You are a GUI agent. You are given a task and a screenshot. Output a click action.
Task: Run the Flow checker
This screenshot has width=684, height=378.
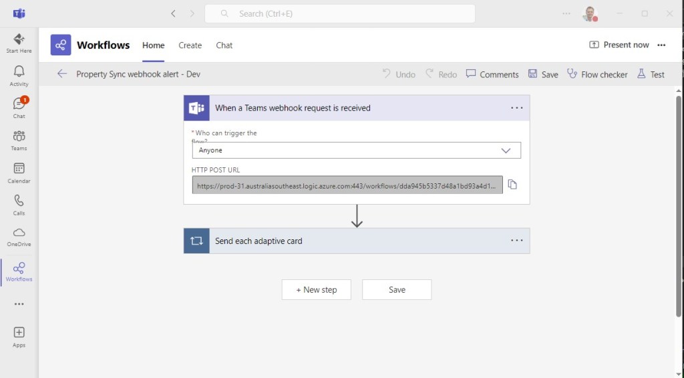tap(597, 75)
